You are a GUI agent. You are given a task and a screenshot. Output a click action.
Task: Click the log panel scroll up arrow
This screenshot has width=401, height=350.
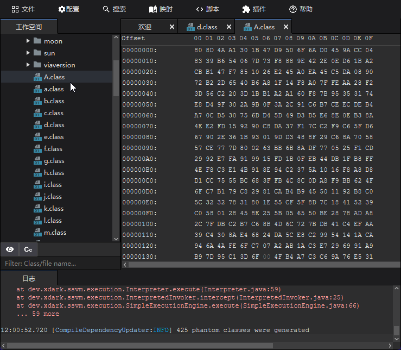[397, 289]
